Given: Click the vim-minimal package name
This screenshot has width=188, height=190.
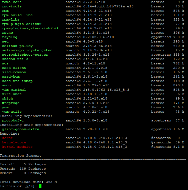Looking at the screenshot, I should coord(14,90).
